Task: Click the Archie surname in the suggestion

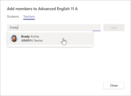Action: (x=35, y=37)
